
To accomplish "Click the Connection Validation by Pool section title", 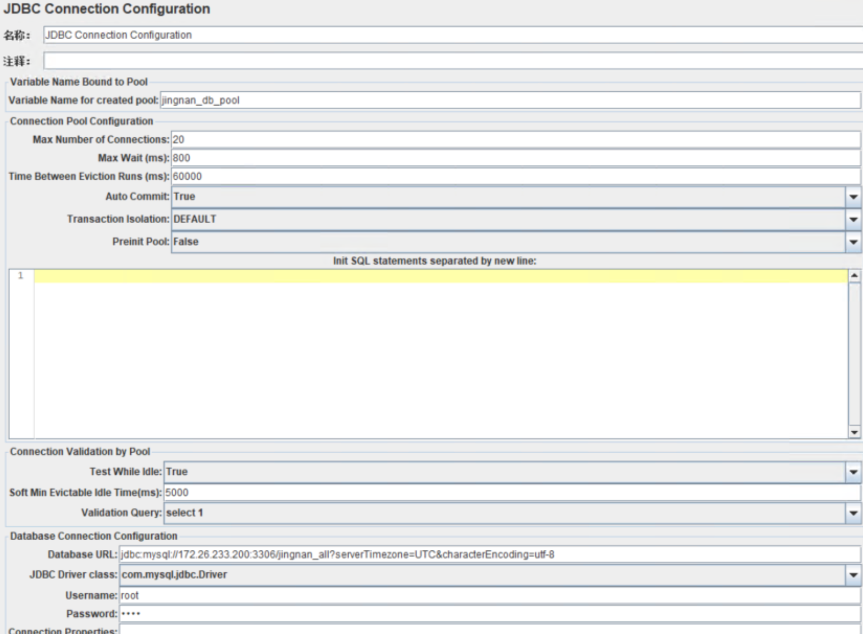I will click(80, 452).
